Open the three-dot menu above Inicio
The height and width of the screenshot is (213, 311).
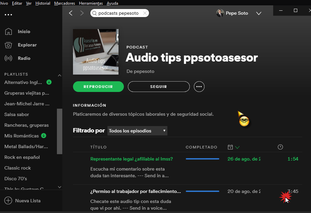[x=8, y=15]
